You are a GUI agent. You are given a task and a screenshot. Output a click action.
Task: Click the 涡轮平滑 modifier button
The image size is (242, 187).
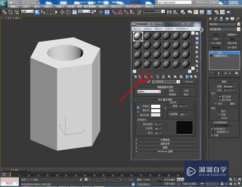pos(232,43)
